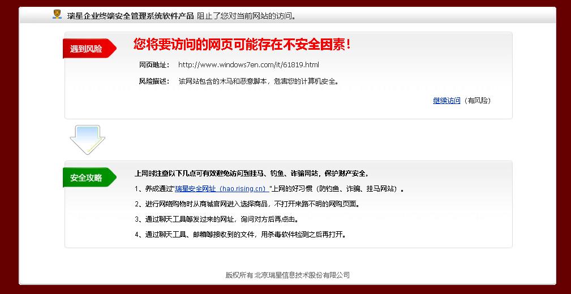Image resolution: width=571 pixels, height=294 pixels.
Task: Click the red heading 您将要访问的网页可能存在不安全因素
Action: [x=242, y=45]
